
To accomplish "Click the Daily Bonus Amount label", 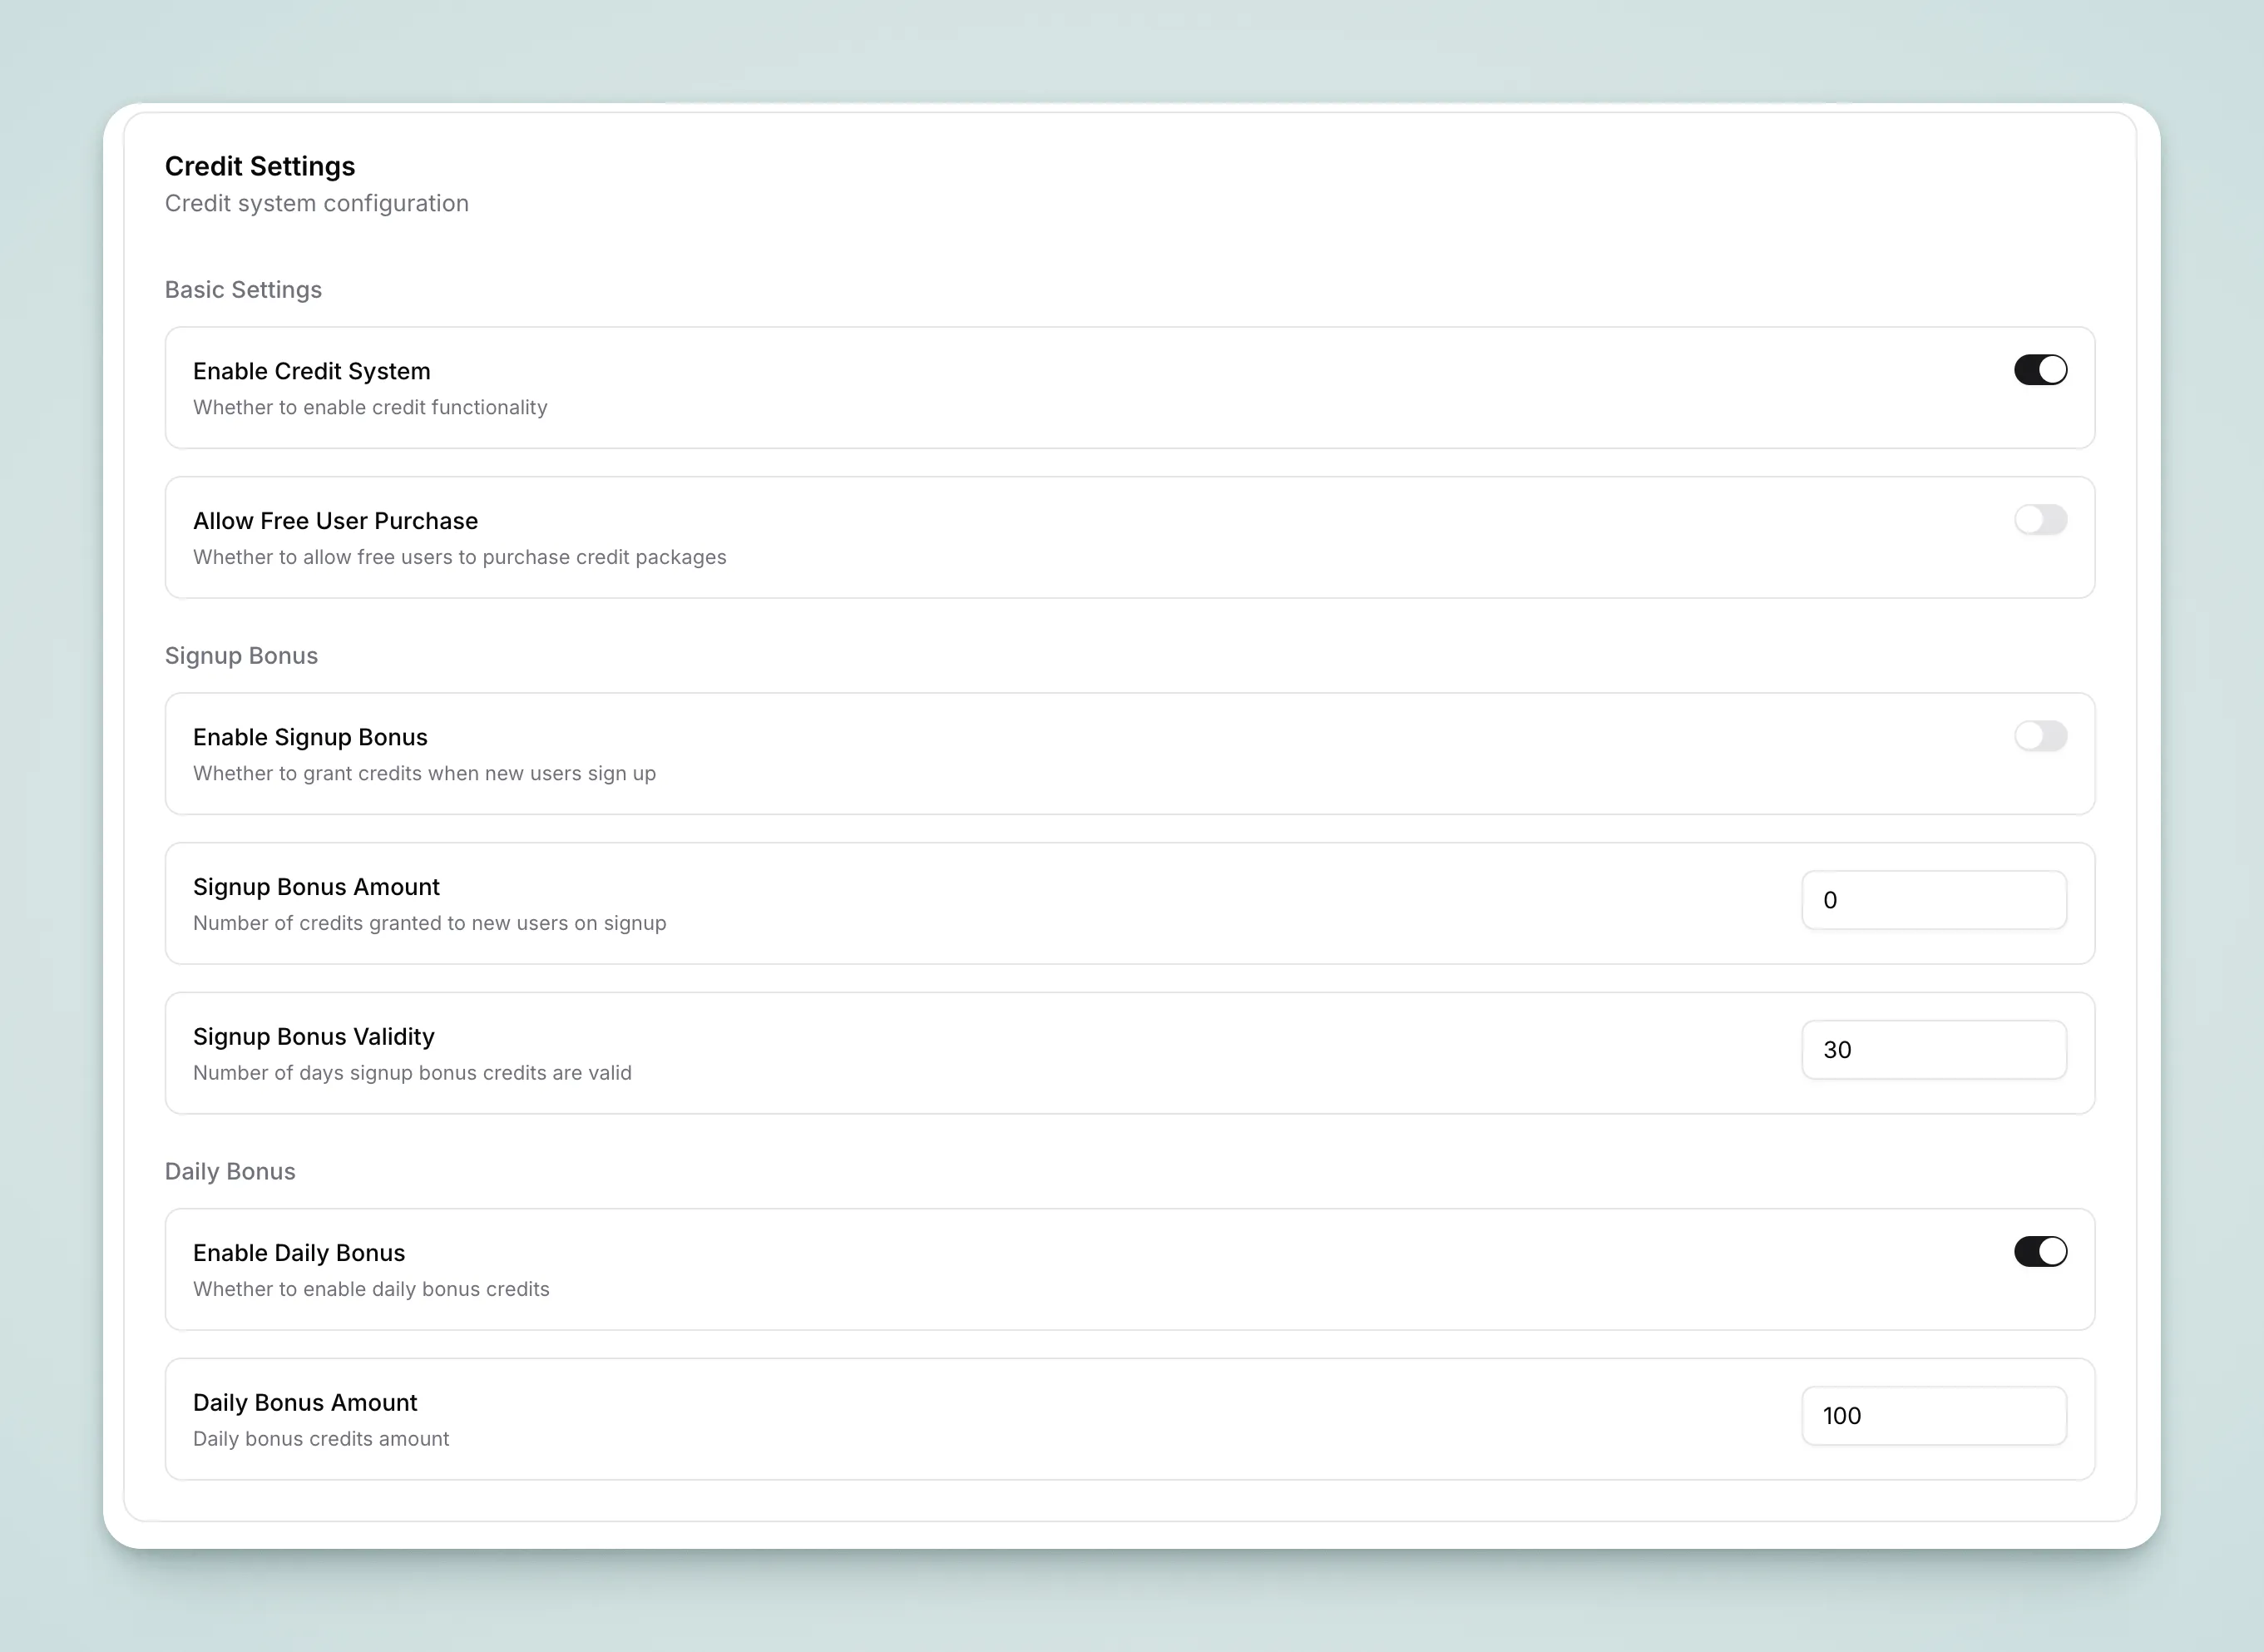I will 305,1402.
